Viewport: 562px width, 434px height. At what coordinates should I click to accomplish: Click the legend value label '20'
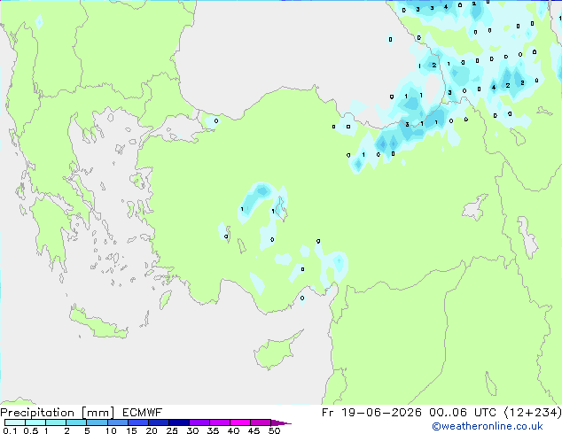[x=152, y=430]
